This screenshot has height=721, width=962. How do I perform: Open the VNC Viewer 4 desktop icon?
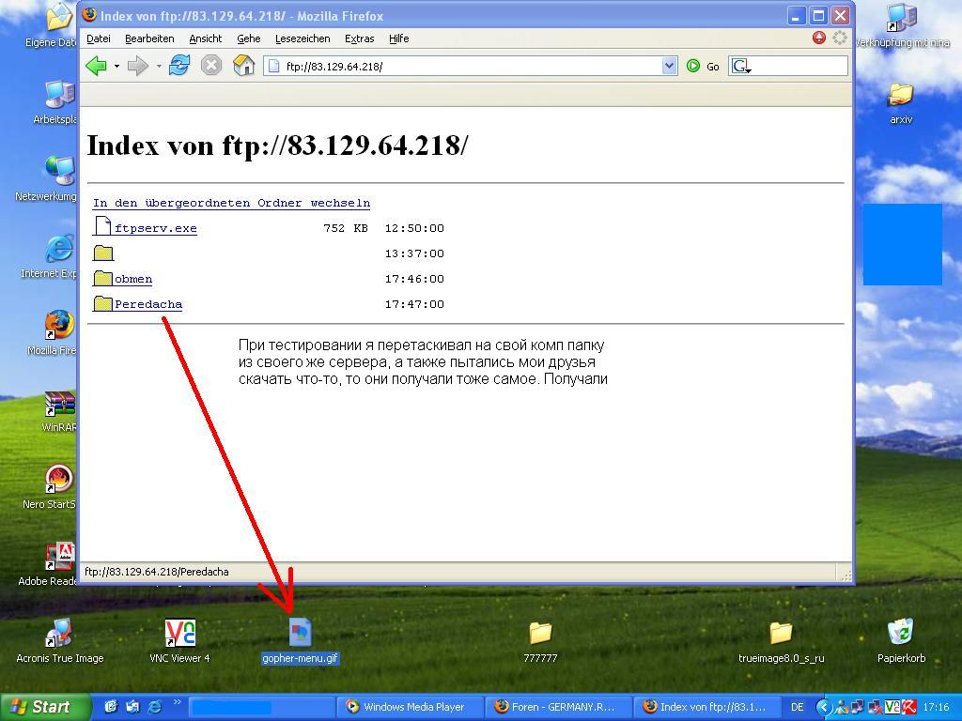pyautogui.click(x=179, y=635)
